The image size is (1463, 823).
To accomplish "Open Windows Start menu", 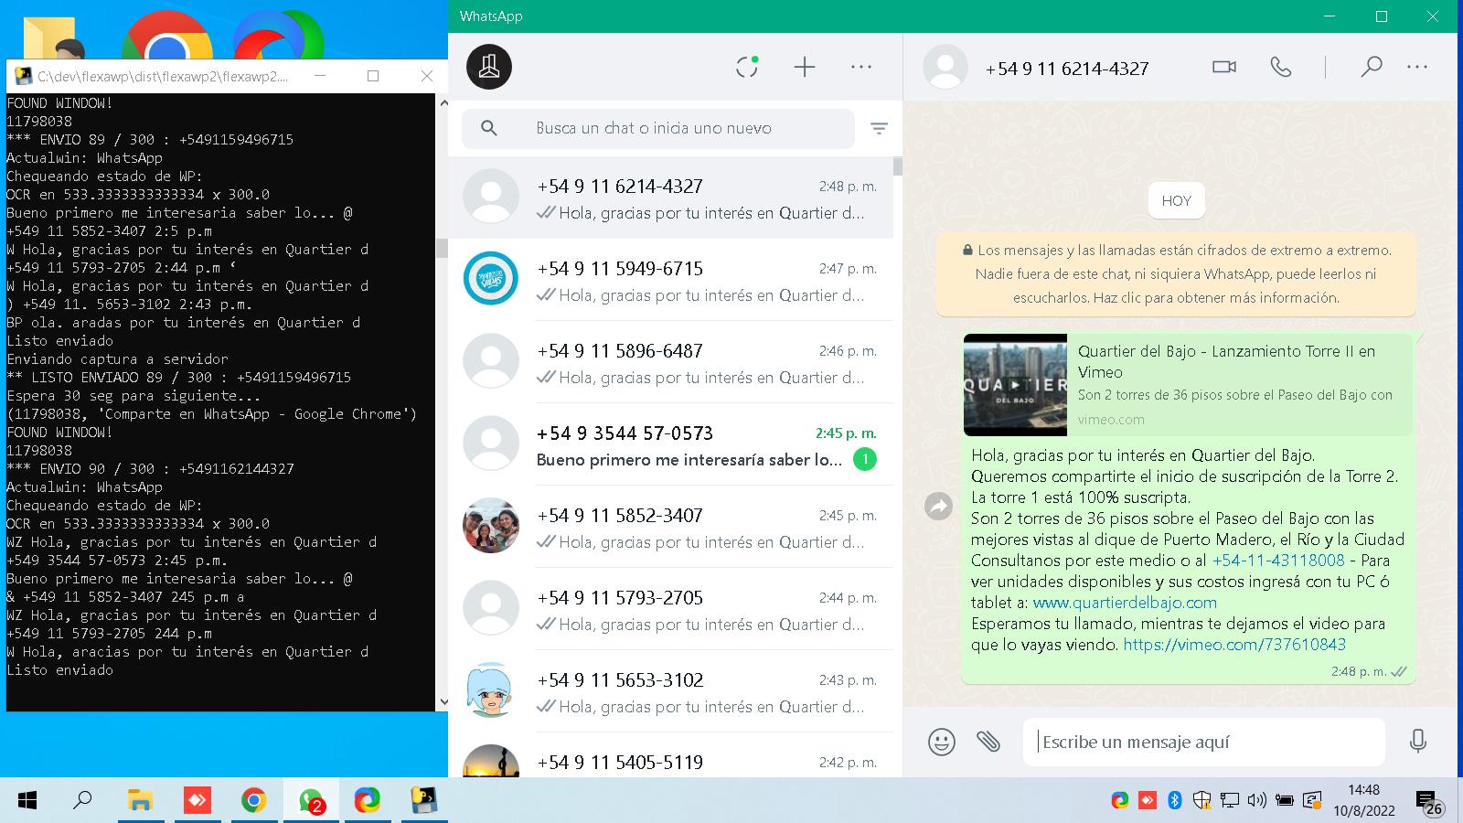I will point(27,801).
